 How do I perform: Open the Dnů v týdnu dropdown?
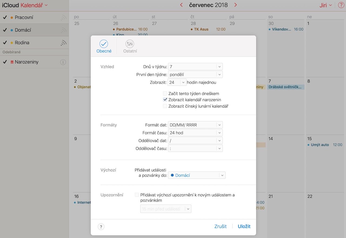(195, 67)
